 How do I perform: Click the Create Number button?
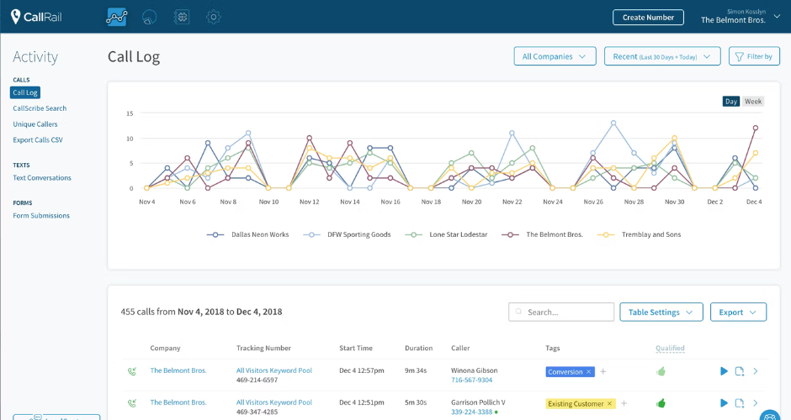coord(648,17)
